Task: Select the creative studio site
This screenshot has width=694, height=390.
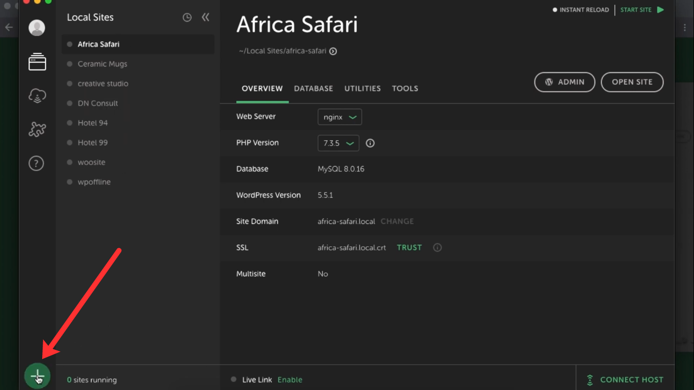Action: click(x=138, y=84)
